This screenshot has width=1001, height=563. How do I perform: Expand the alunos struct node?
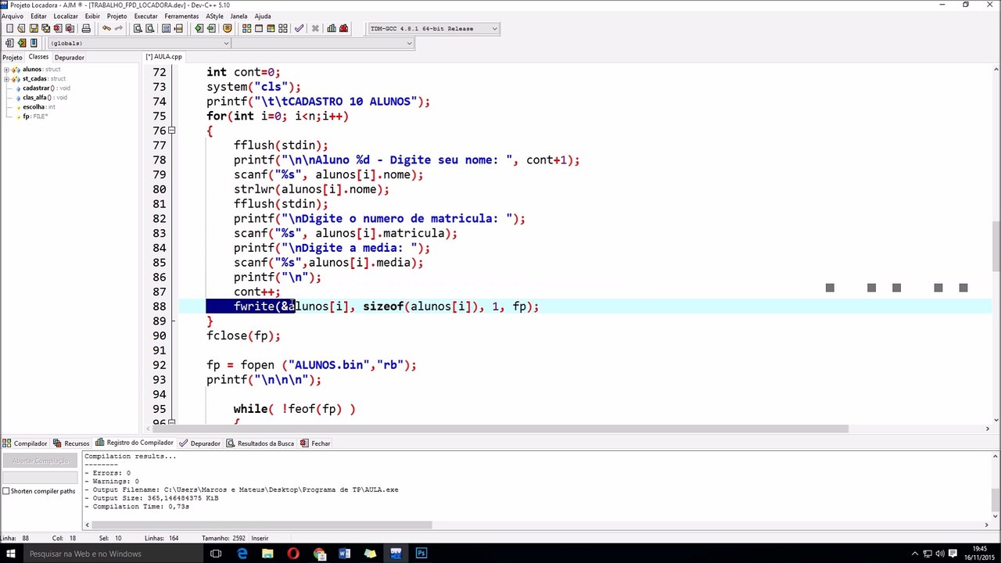click(x=6, y=70)
